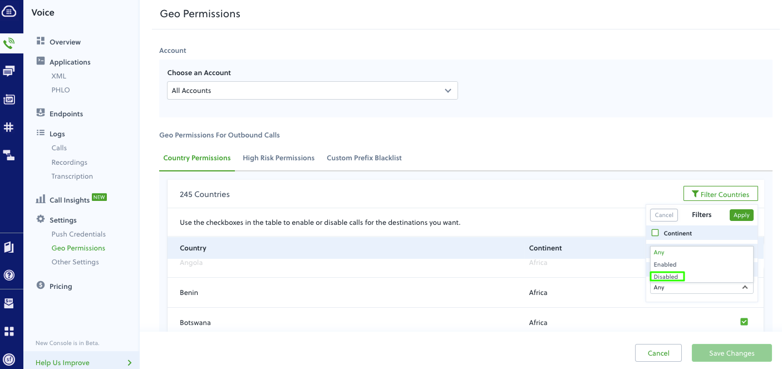This screenshot has width=782, height=369.
Task: Open the phone numbers hash icon
Action: point(9,127)
